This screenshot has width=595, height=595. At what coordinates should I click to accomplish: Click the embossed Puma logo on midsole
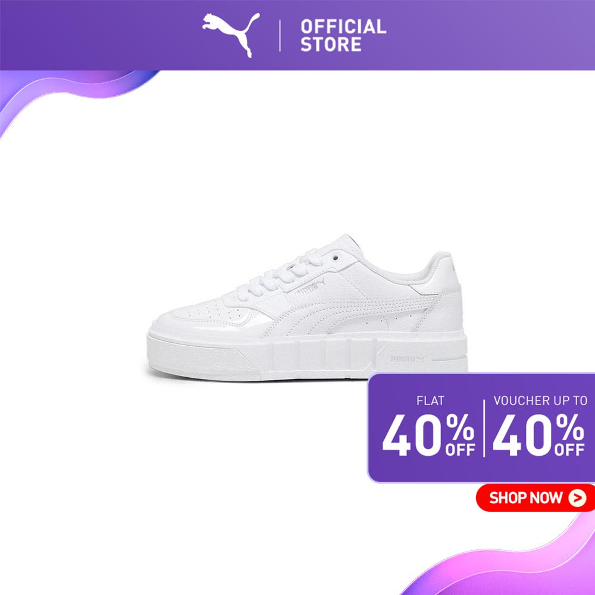(407, 359)
